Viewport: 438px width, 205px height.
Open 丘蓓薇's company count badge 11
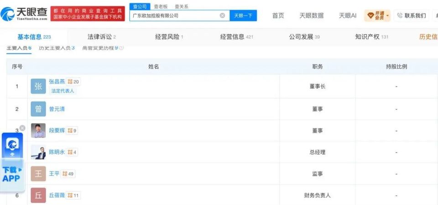pyautogui.click(x=73, y=195)
